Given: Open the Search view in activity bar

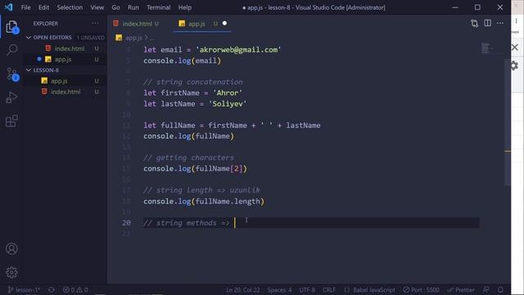Looking at the screenshot, I should point(11,50).
